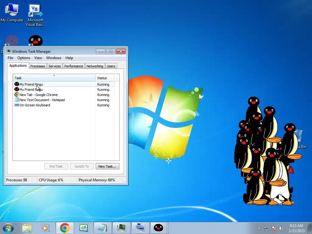The width and height of the screenshot is (312, 234).
Task: Open the Action Center flag icon
Action: click(x=274, y=228)
